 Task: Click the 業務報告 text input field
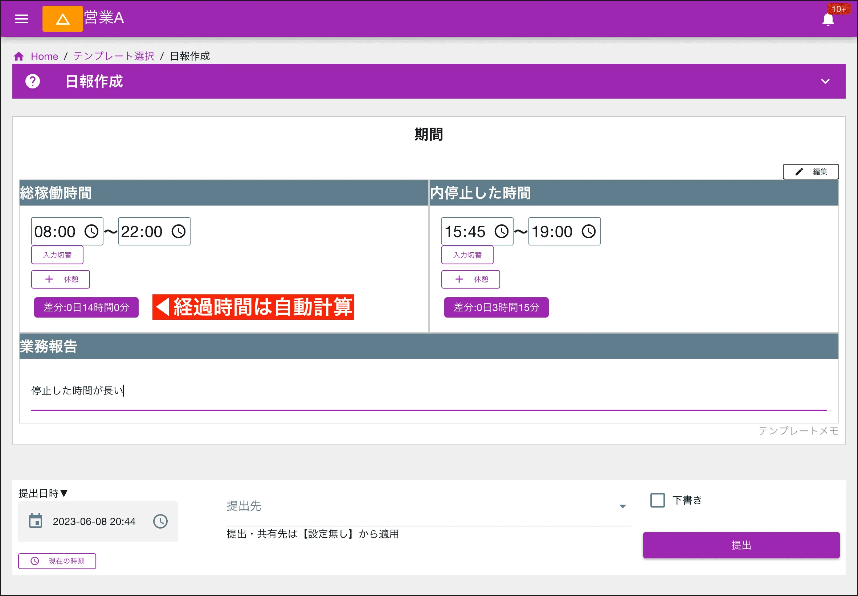click(428, 391)
